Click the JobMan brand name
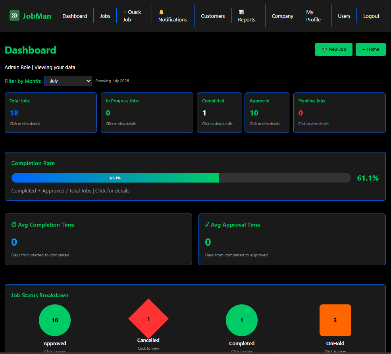Screen dimensions: 391x354 point(37,16)
